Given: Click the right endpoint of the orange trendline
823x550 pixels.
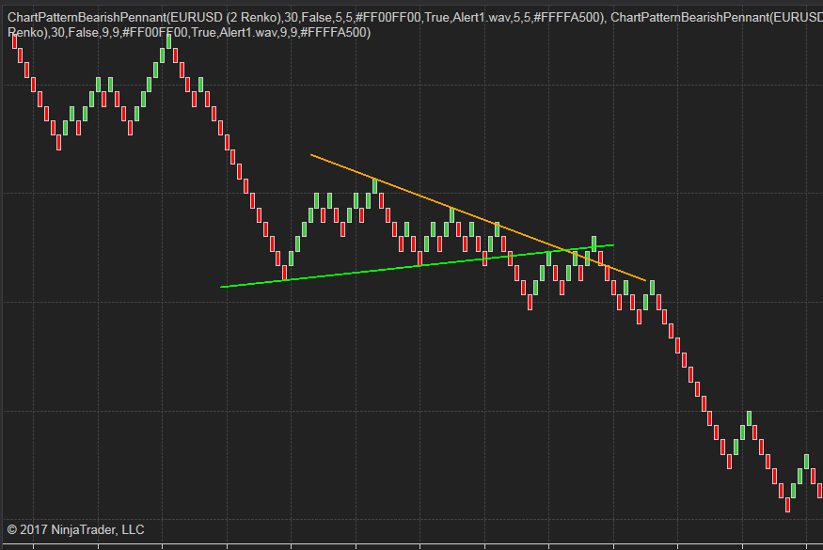Looking at the screenshot, I should pos(647,280).
